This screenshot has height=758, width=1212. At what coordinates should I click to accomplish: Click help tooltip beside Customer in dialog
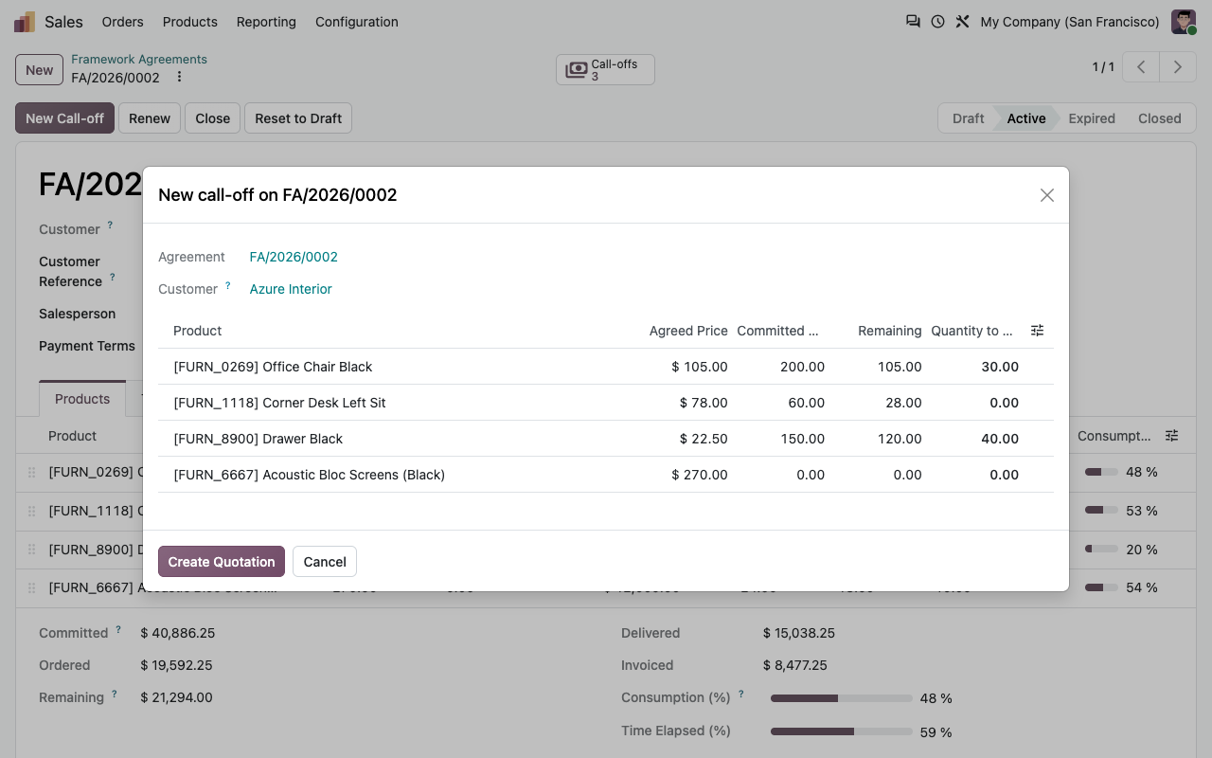tap(227, 285)
